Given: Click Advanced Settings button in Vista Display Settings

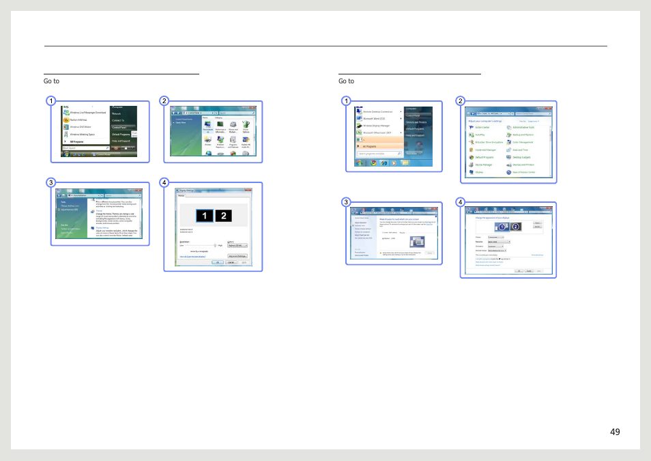Looking at the screenshot, I should [237, 256].
